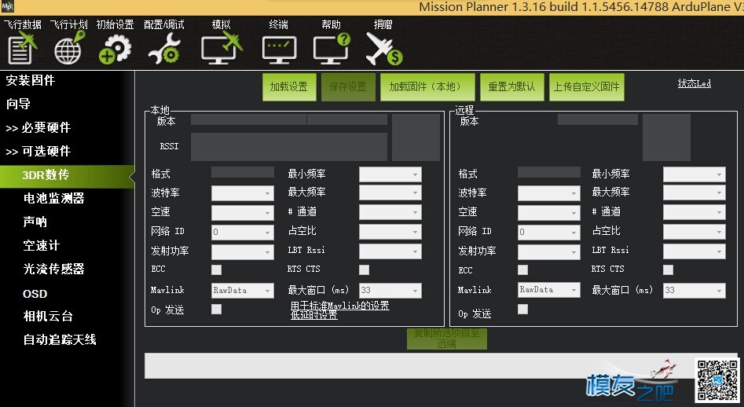Open local 波特率 dropdown
This screenshot has height=407, width=744.
pyautogui.click(x=243, y=193)
